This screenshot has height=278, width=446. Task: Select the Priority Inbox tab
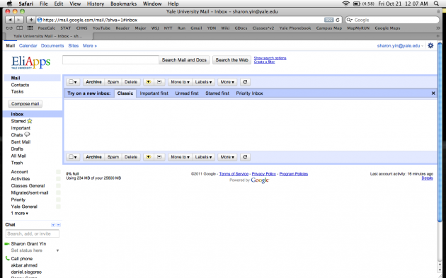click(x=249, y=93)
